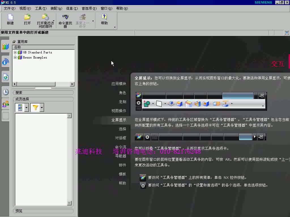Image resolution: width=290 pixels, height=217 pixels.
Task: Select 选择 in welcome page list
Action: tap(122, 129)
